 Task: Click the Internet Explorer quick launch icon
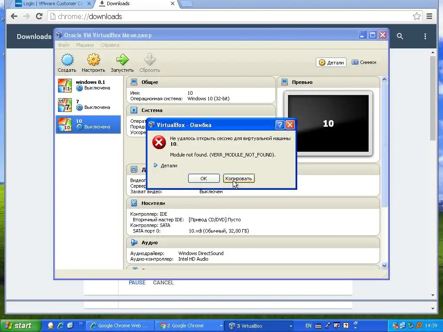tap(61, 326)
